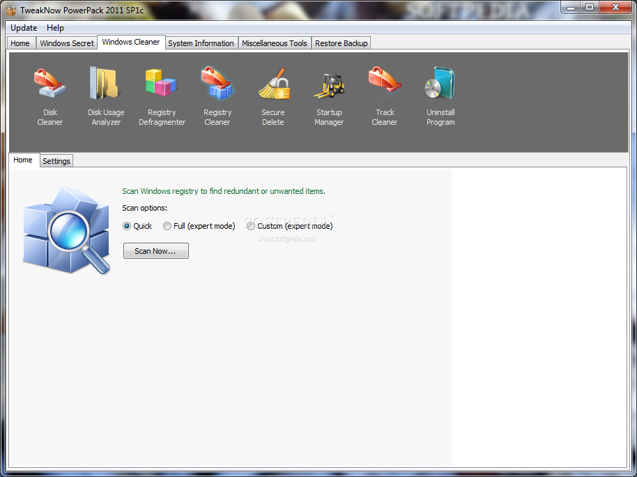Launch the Disk Usage Analyzer
The image size is (637, 477).
point(106,97)
